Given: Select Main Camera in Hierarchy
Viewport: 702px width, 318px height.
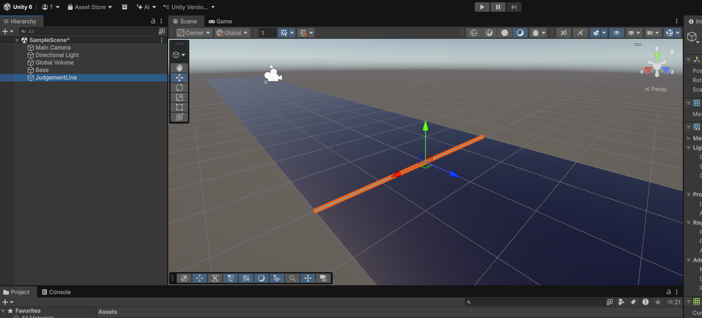Looking at the screenshot, I should pyautogui.click(x=53, y=48).
